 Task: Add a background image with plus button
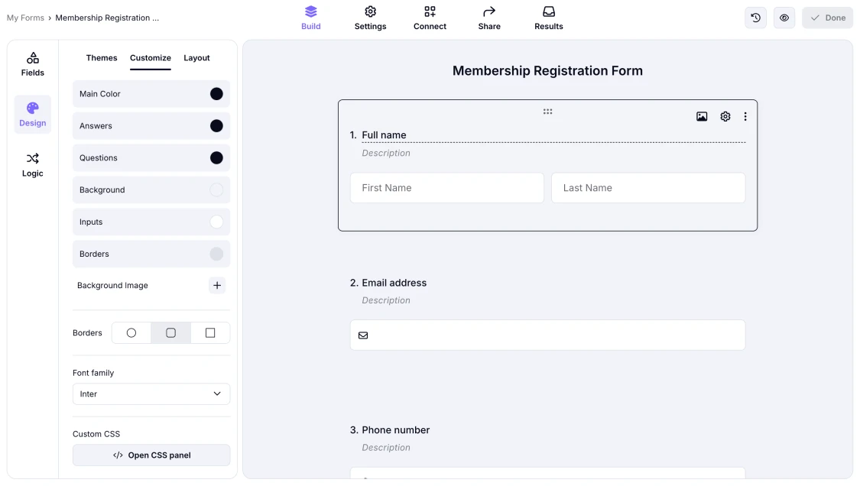217,285
